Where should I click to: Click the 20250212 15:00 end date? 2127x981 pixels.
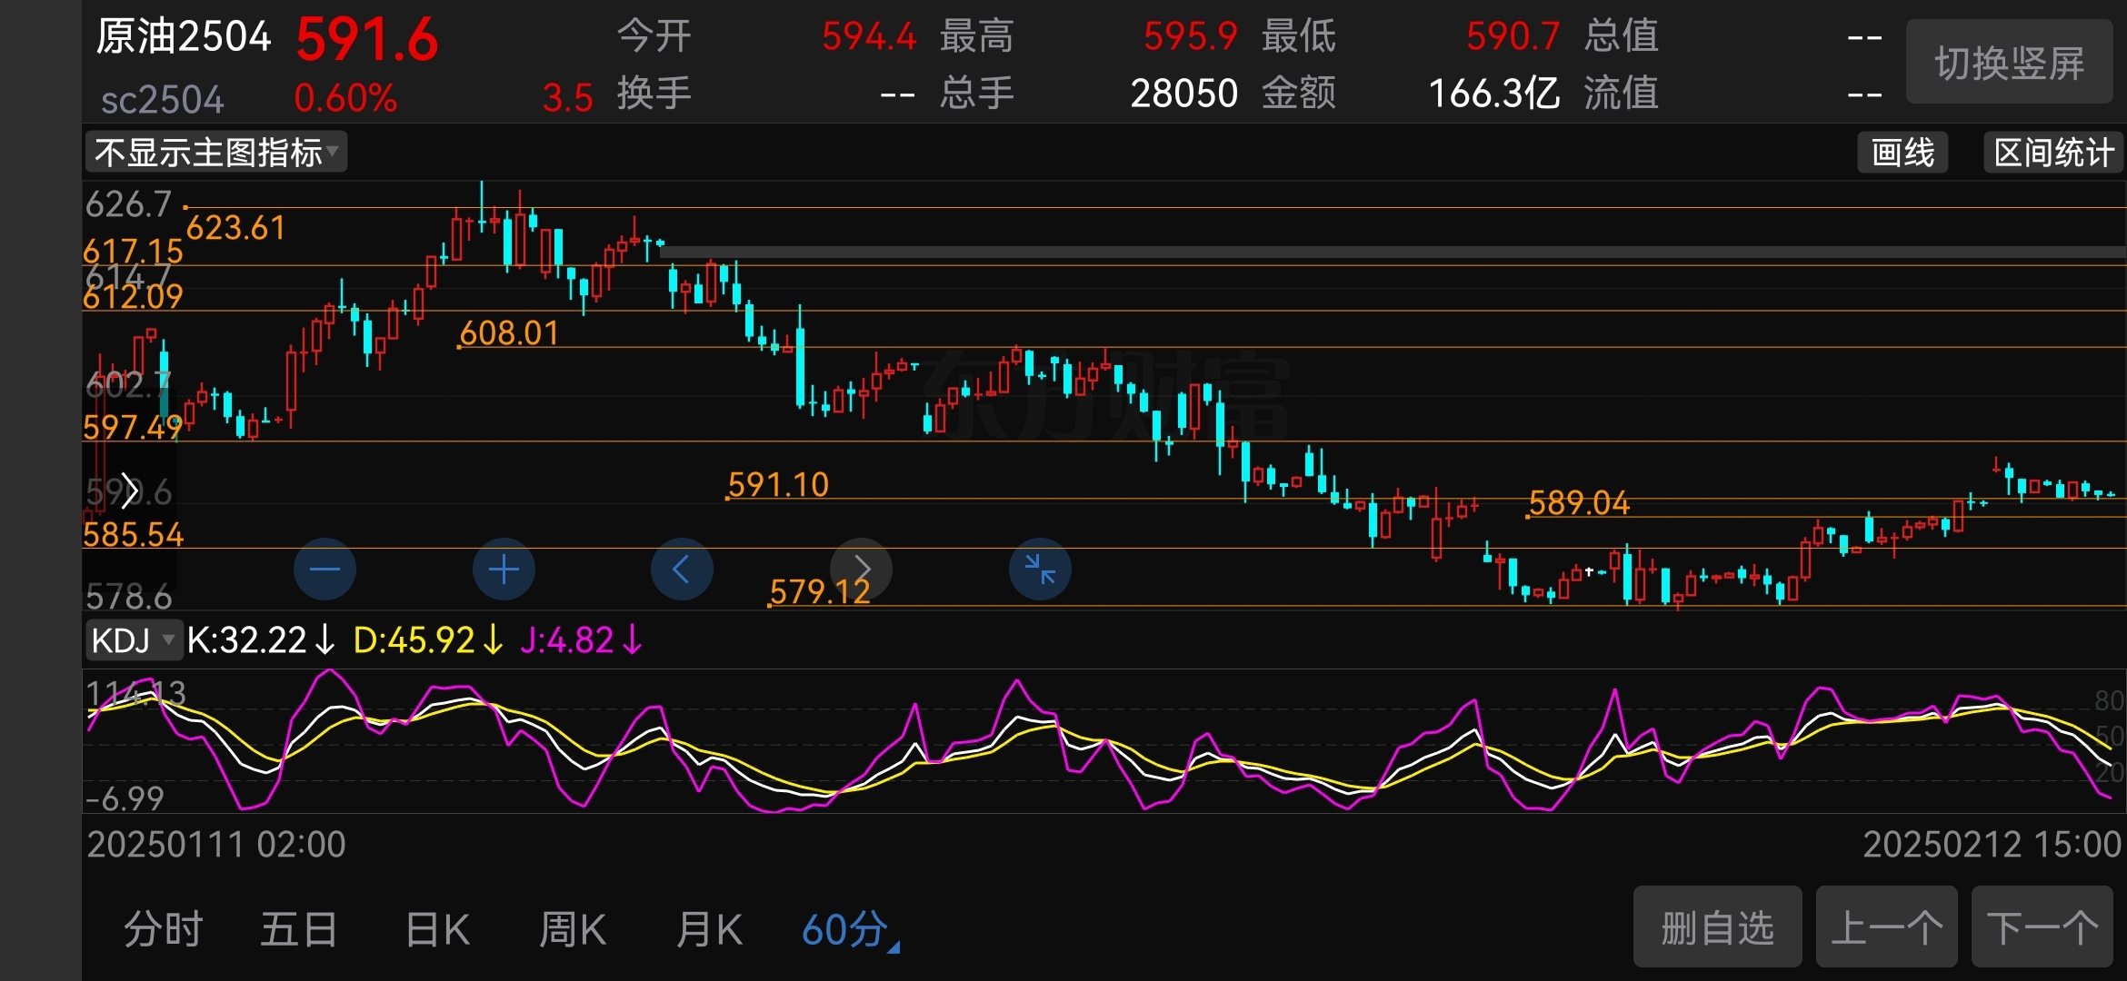click(x=1992, y=845)
